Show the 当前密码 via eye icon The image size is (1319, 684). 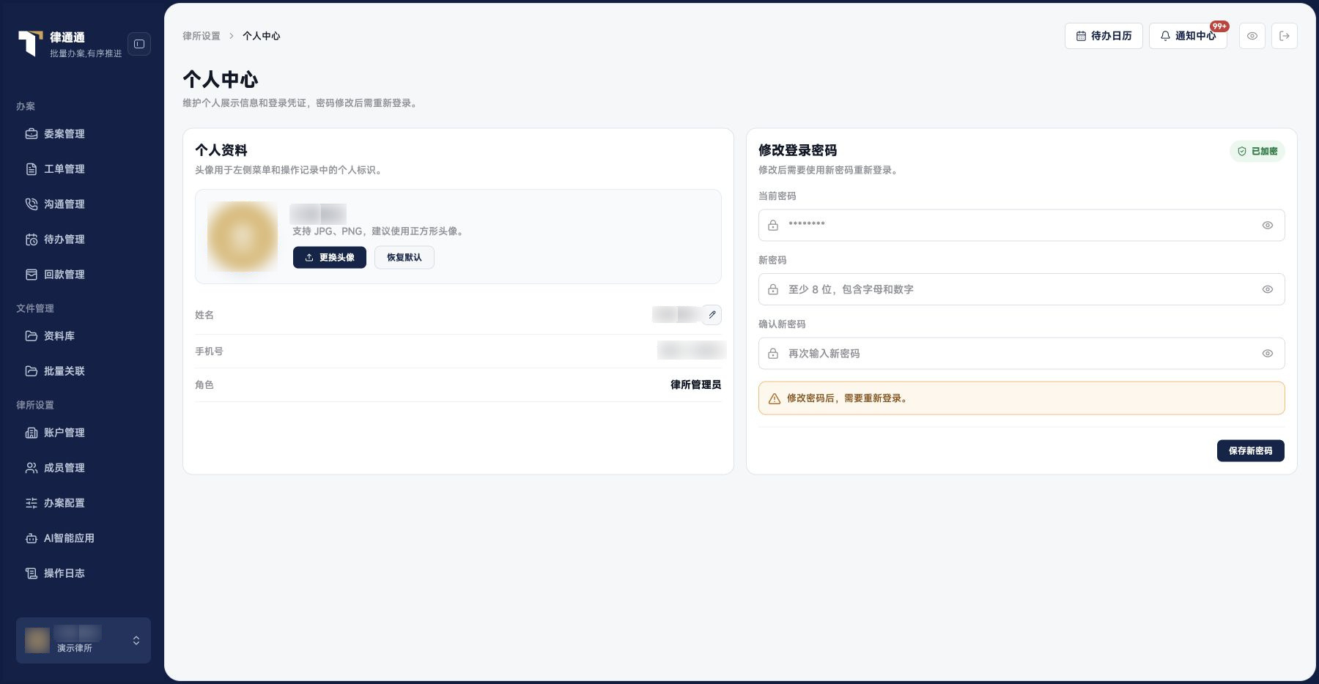(1268, 226)
